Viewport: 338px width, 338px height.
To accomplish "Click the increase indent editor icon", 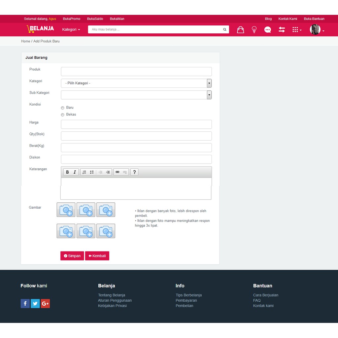I will [108, 172].
